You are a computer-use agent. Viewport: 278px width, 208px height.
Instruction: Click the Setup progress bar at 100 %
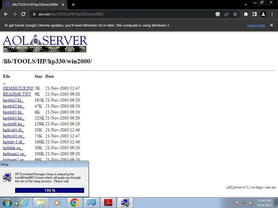50,190
